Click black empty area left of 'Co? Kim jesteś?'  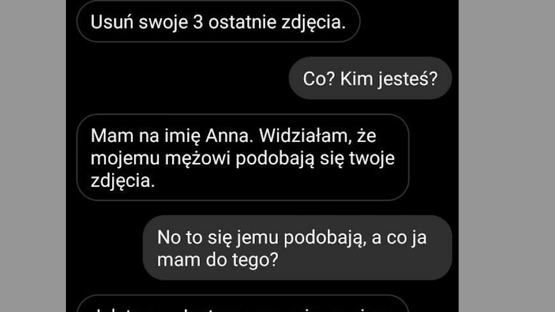click(177, 78)
